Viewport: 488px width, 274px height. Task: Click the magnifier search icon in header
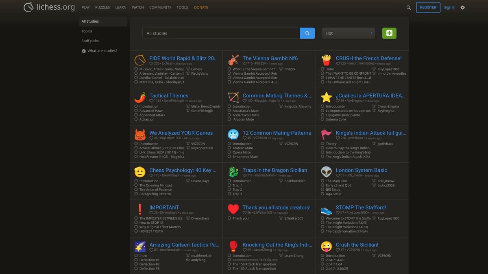pyautogui.click(x=409, y=7)
